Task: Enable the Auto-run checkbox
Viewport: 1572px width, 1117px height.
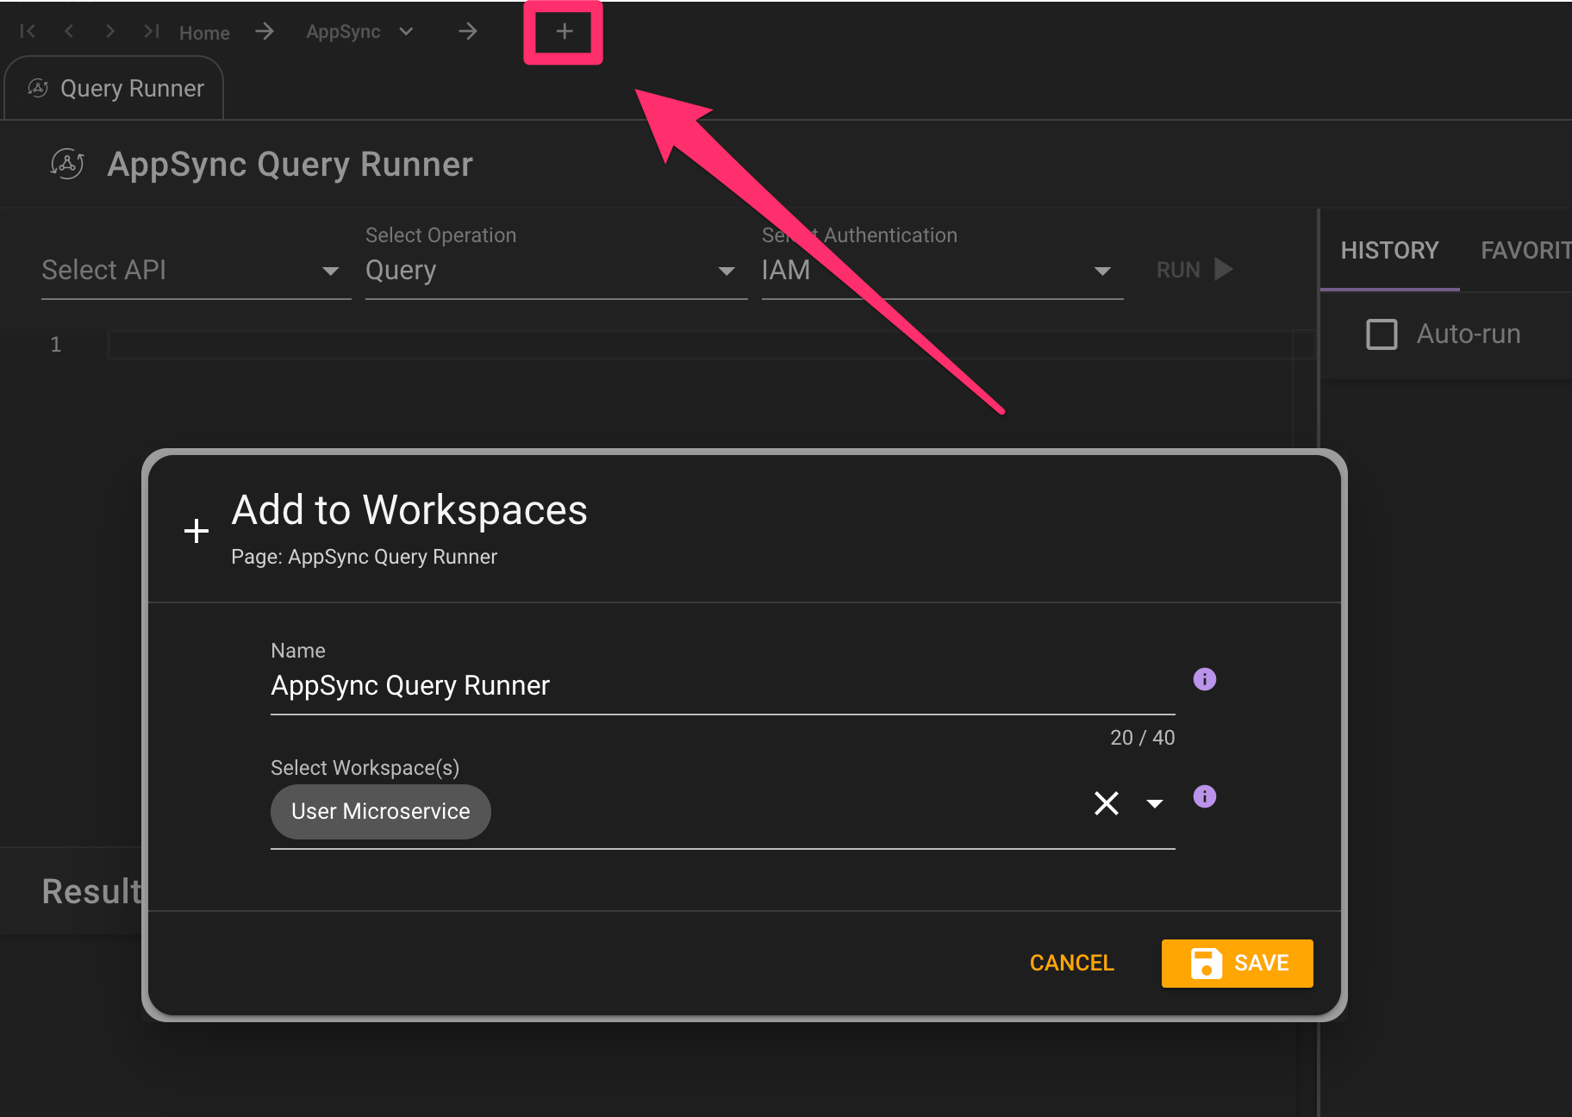Action: click(x=1382, y=334)
